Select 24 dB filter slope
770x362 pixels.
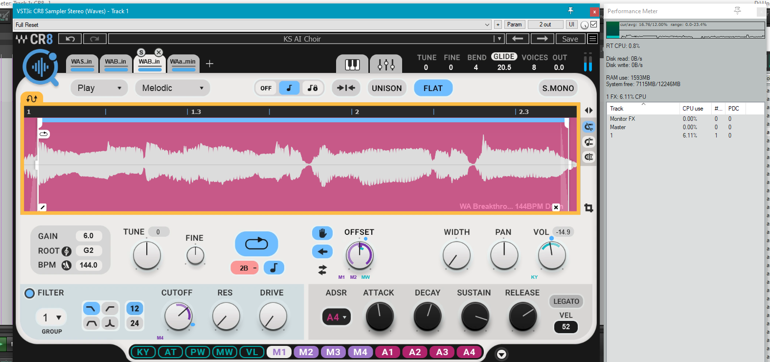pos(135,323)
